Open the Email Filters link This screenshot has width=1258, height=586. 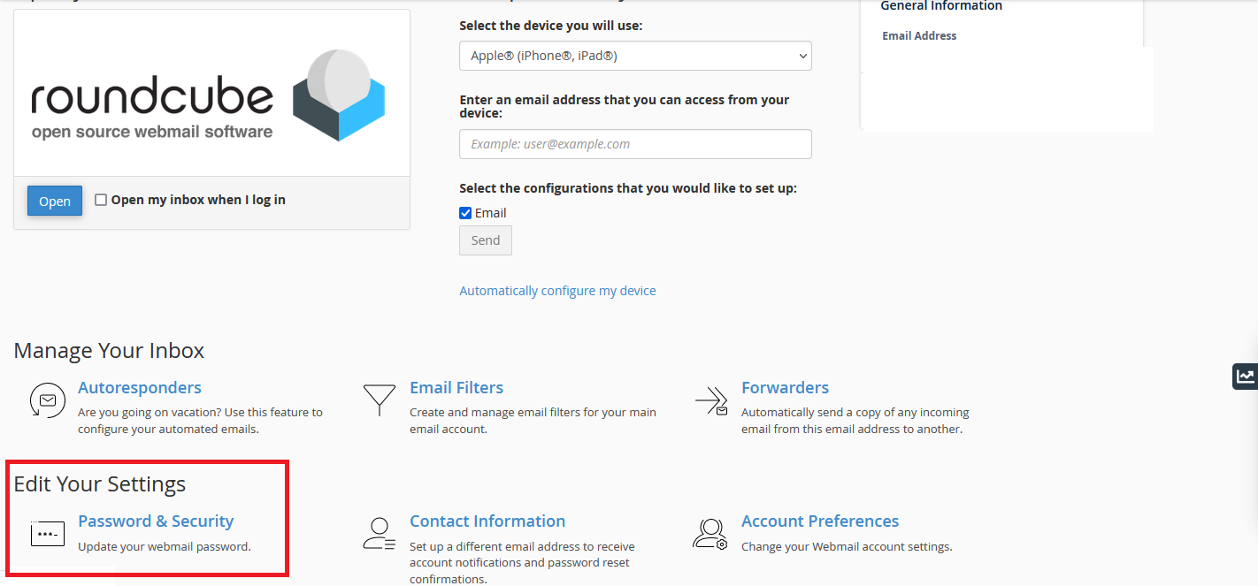point(456,387)
